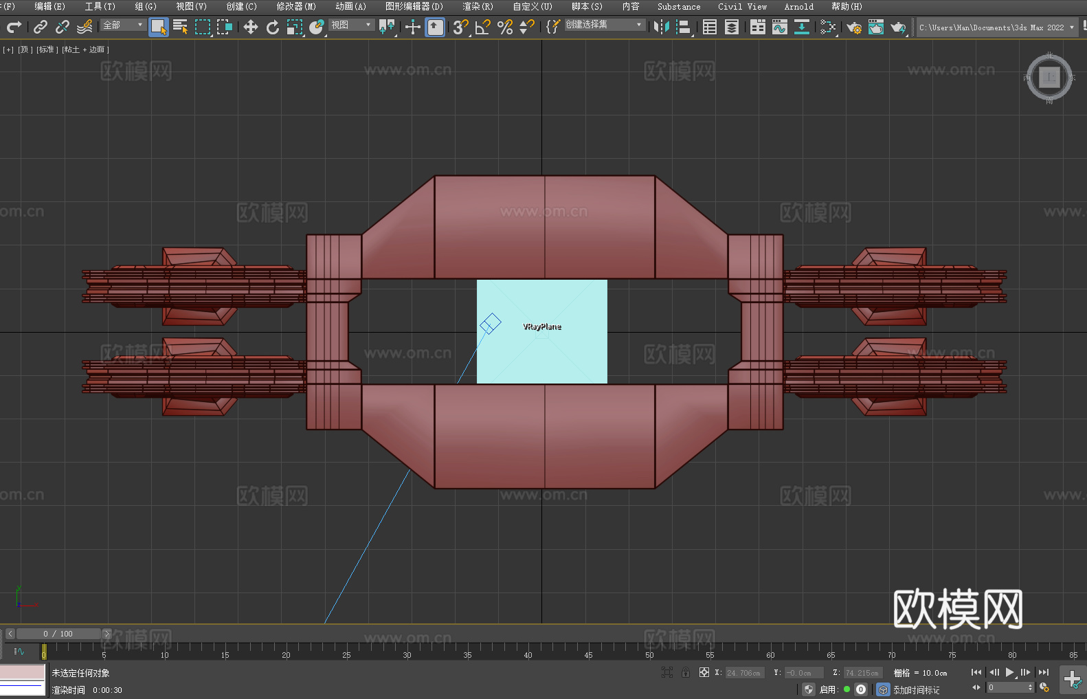The image size is (1087, 699).
Task: Select the Move tool in toolbar
Action: 250,27
